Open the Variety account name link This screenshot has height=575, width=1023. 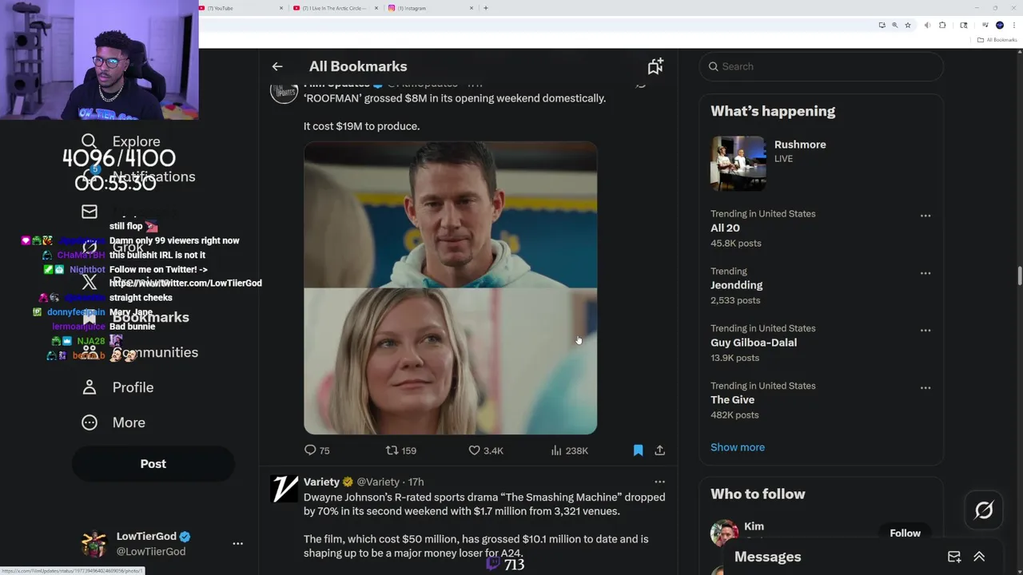click(x=321, y=482)
